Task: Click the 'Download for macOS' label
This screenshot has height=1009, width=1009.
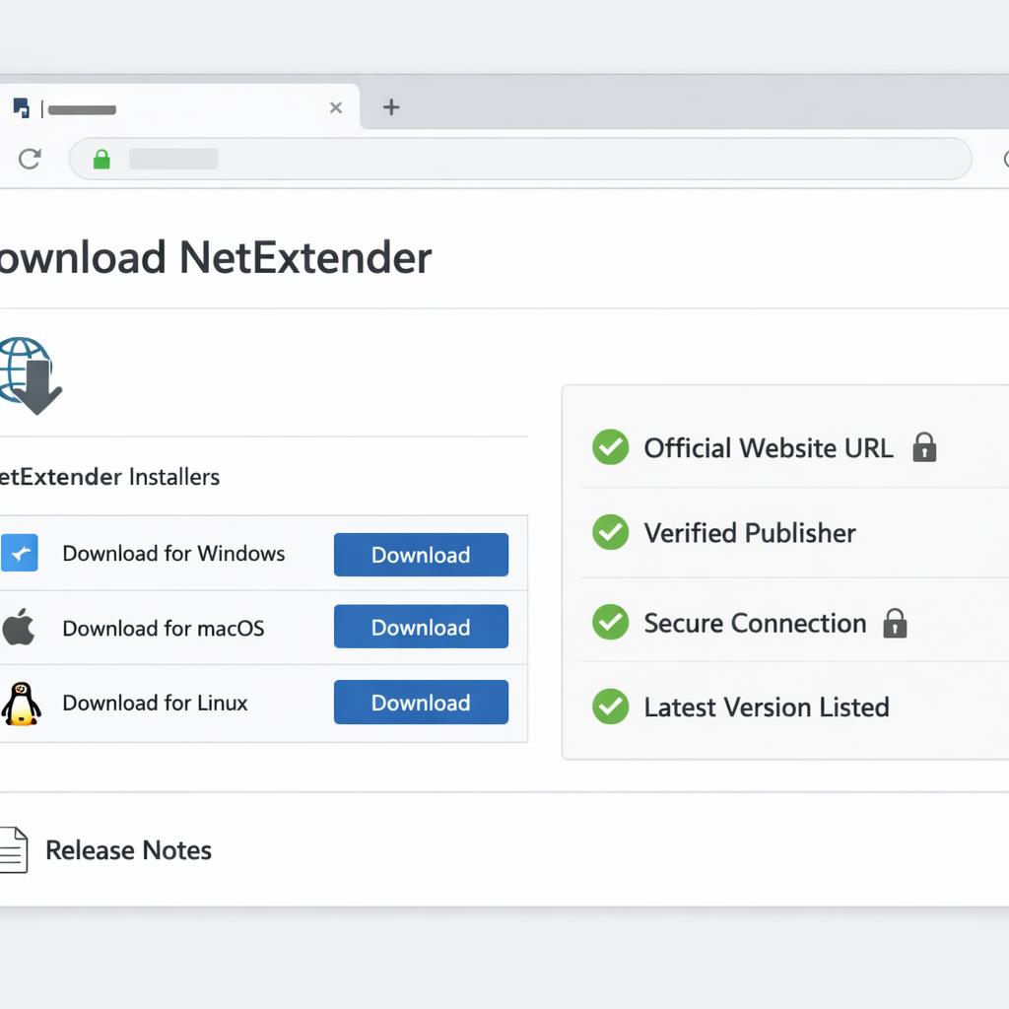Action: click(x=164, y=628)
